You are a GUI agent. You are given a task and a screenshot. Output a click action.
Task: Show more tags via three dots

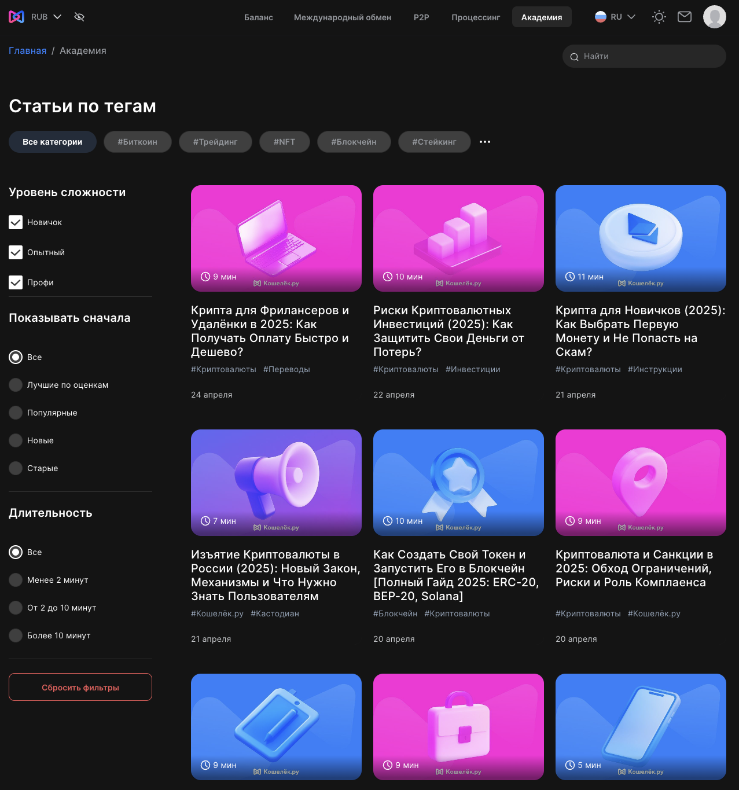pyautogui.click(x=485, y=142)
